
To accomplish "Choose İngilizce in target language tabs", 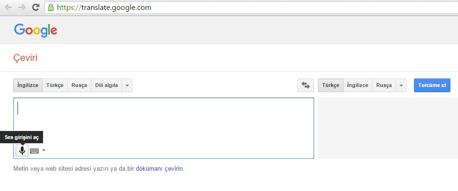I will point(357,85).
